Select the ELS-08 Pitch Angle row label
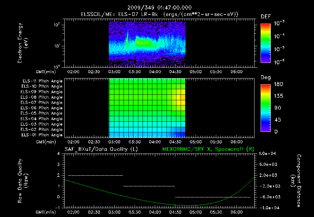314x217 pixels. [42, 97]
